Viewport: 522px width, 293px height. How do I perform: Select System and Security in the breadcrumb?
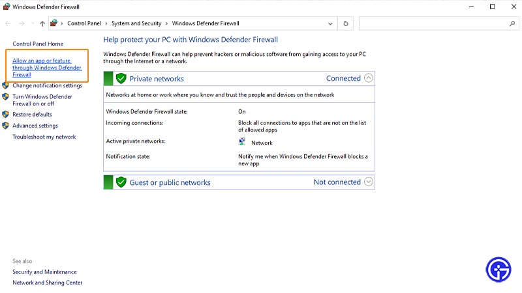[x=136, y=23]
